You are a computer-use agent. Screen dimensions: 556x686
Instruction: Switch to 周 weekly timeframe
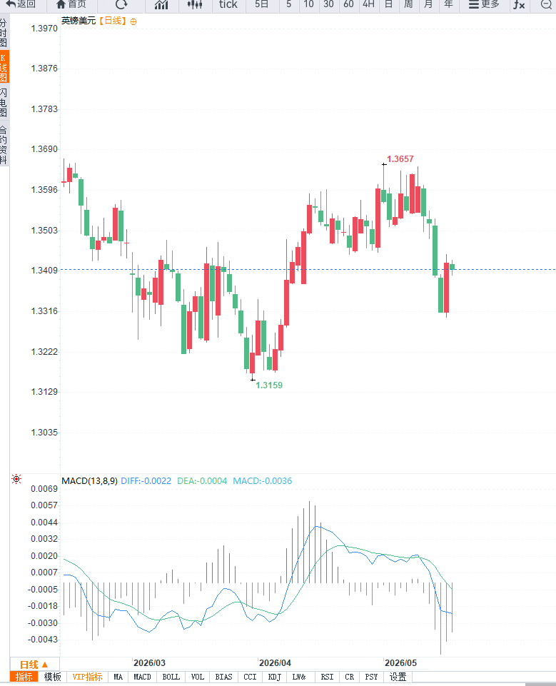(408, 4)
